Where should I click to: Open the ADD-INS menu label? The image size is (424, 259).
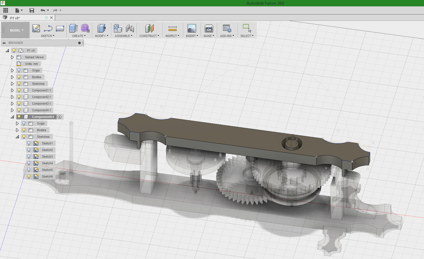pyautogui.click(x=227, y=36)
